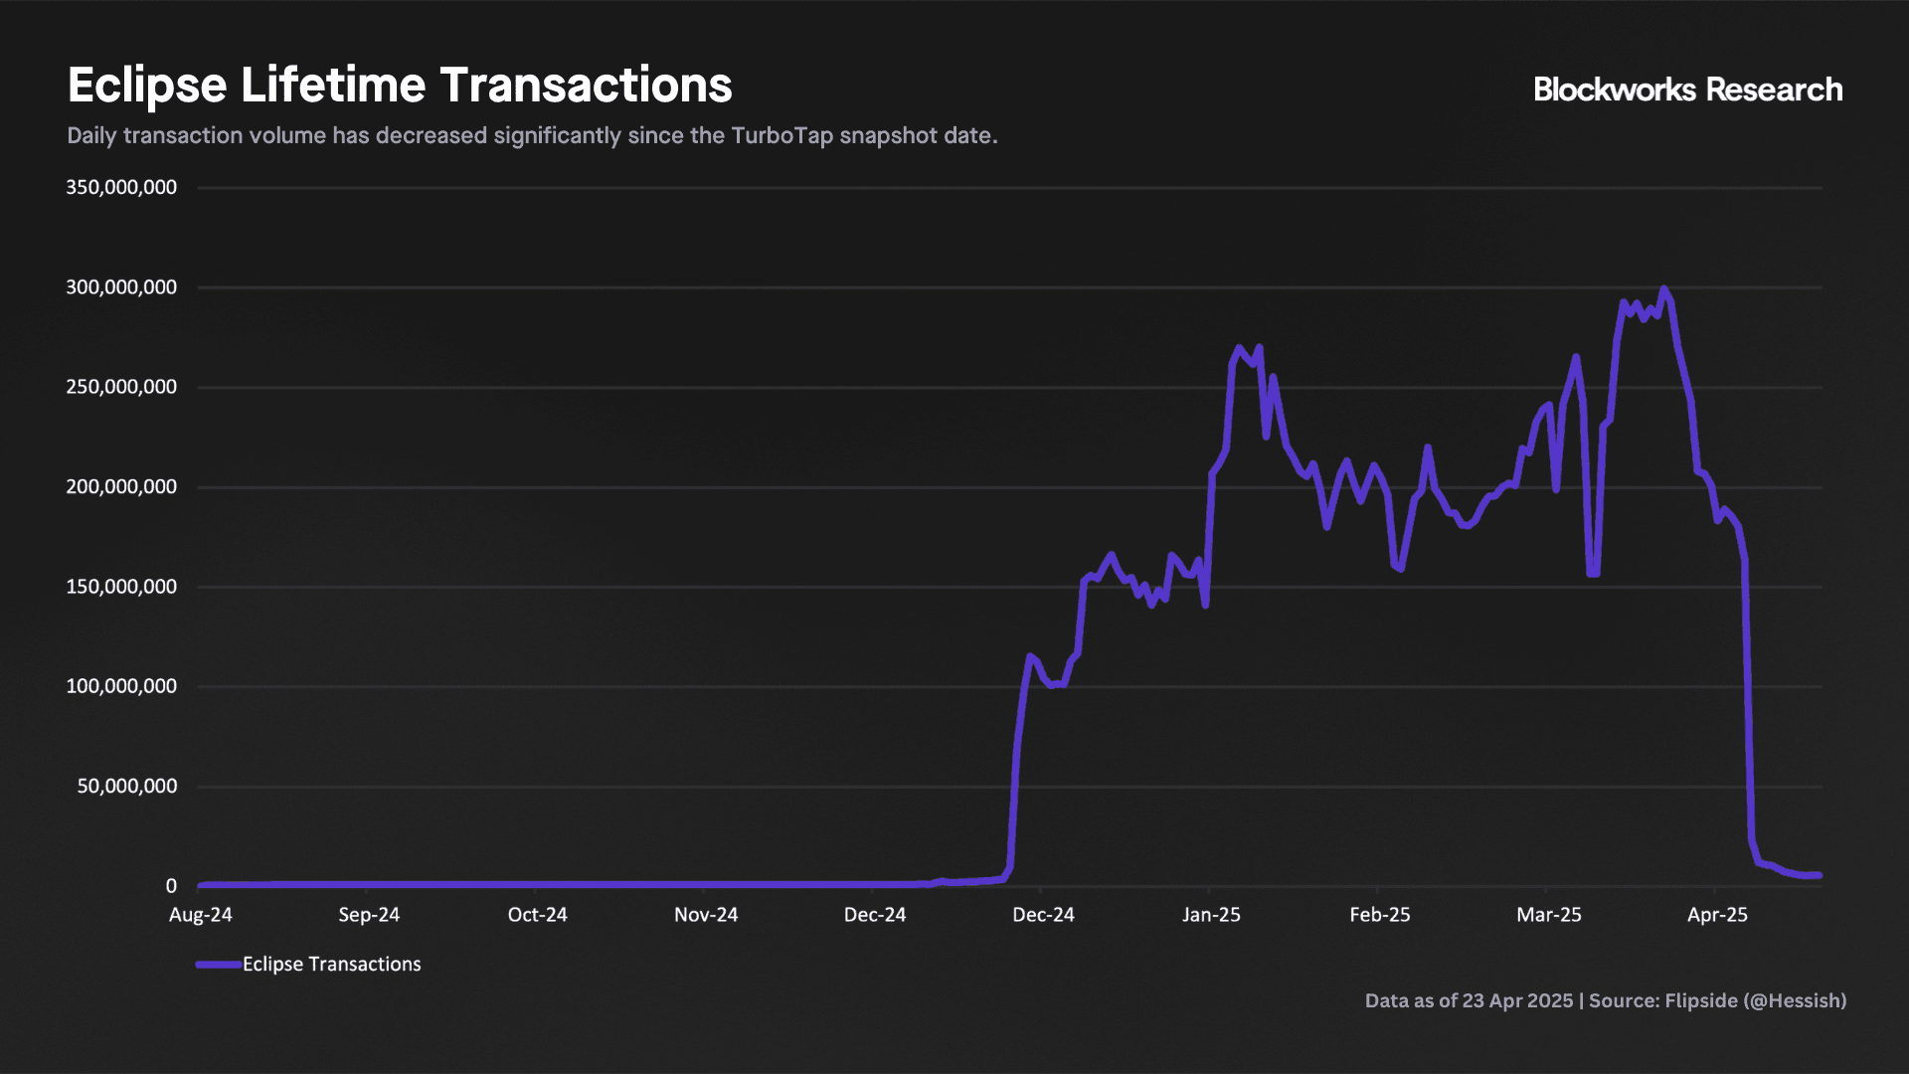Click the 200,000,000 y-axis label

[x=121, y=486]
